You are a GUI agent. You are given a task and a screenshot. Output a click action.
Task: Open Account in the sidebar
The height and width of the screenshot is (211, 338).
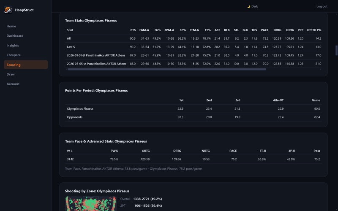[26, 84]
